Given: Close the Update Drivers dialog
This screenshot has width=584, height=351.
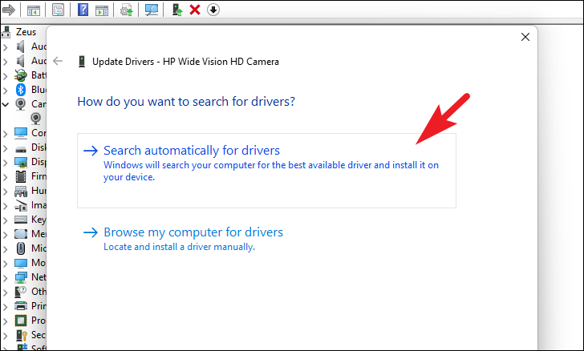Looking at the screenshot, I should [x=525, y=37].
